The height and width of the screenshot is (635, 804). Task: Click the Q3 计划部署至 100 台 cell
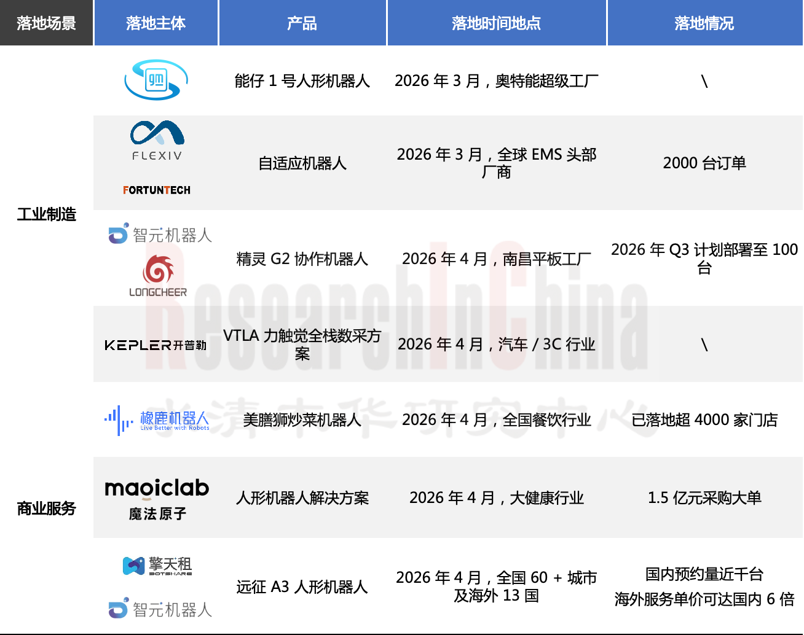705,259
